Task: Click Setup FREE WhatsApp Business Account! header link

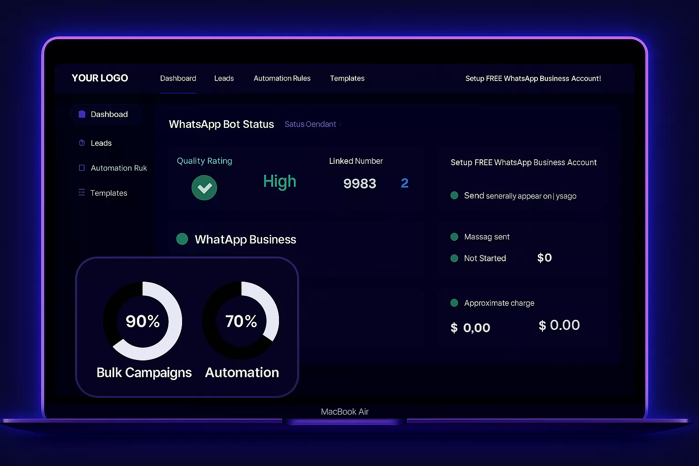Action: pyautogui.click(x=533, y=78)
